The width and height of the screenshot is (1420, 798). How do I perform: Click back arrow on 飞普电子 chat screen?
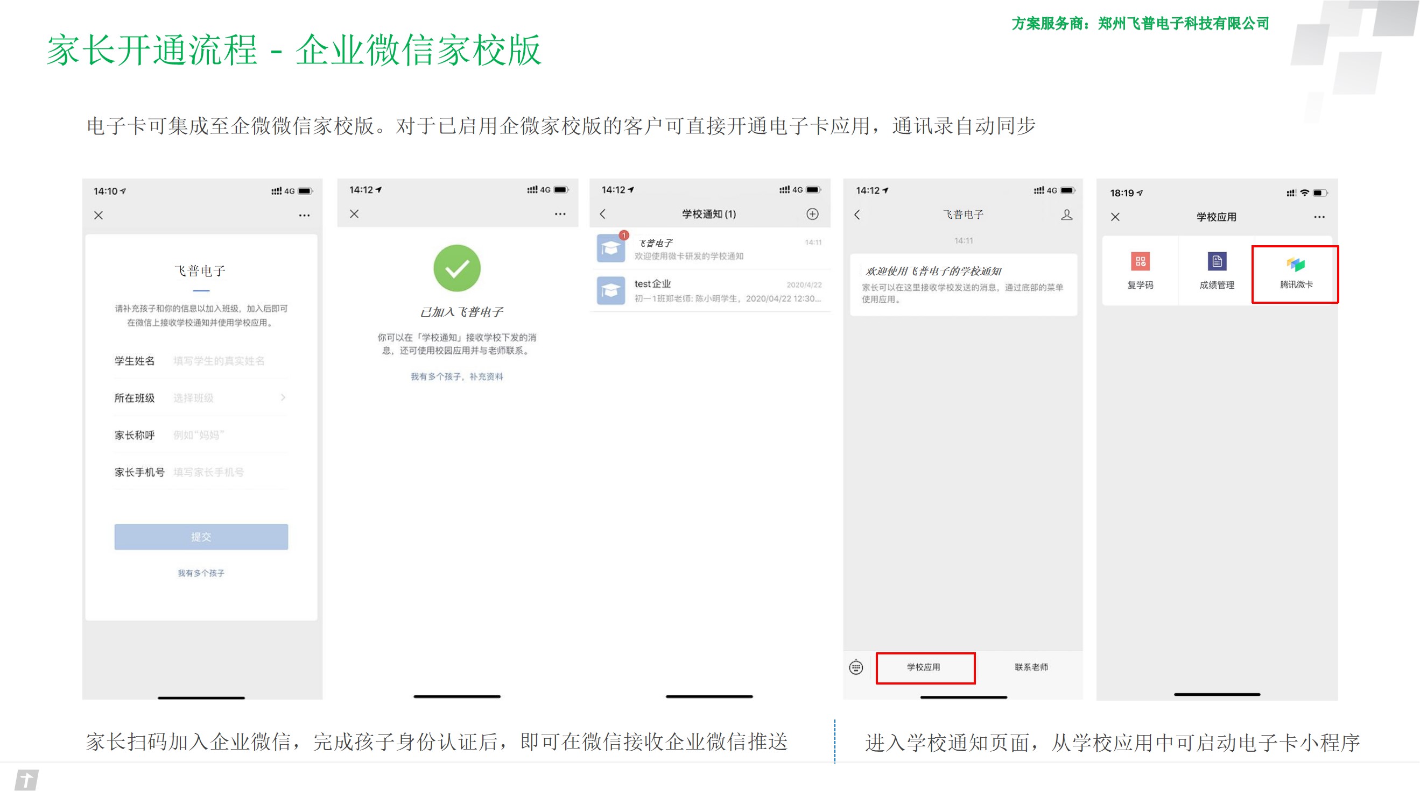pos(857,215)
